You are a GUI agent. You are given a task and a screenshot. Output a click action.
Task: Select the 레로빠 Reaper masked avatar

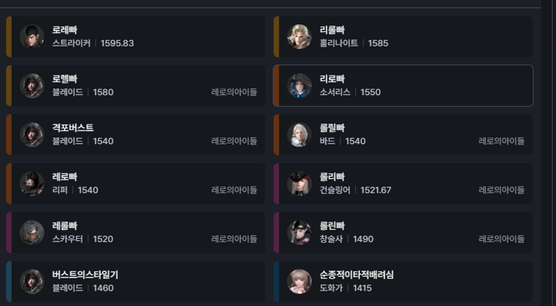click(x=32, y=183)
